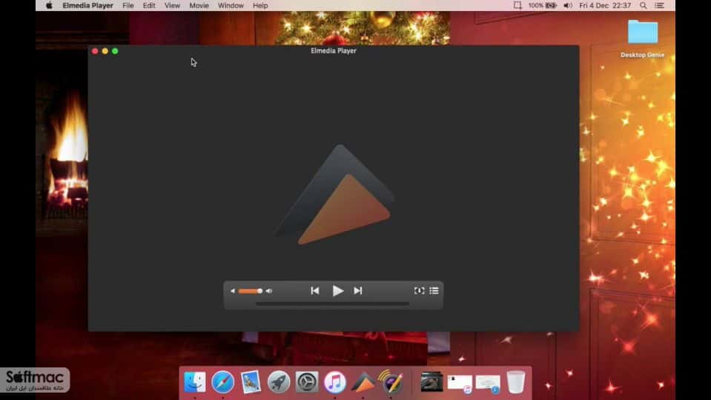Open Finder from the Dock

click(x=195, y=382)
